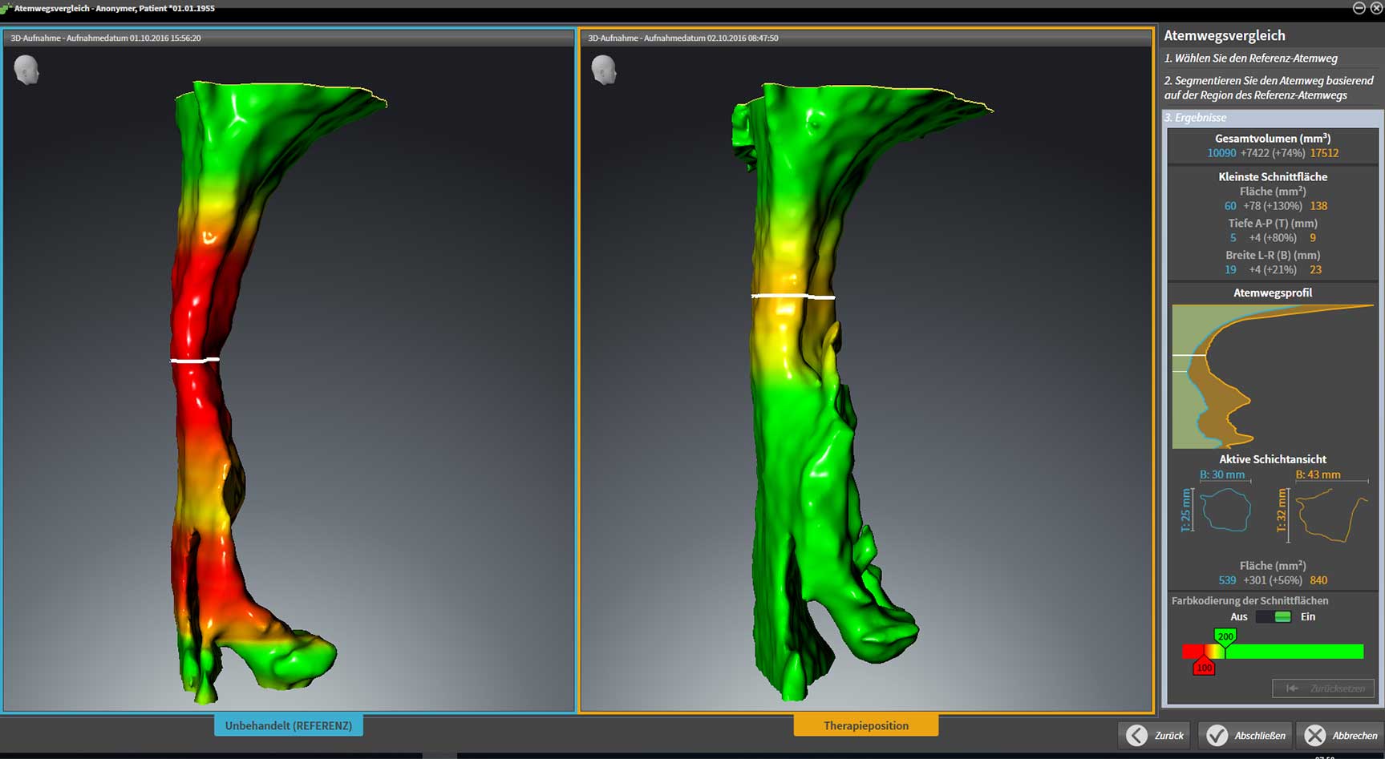1385x759 pixels.
Task: Click blue reference cross-section outline thumbnail
Action: (x=1226, y=510)
